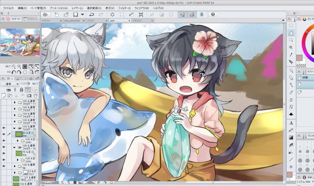Open the レイヤー(L) menu
This screenshot has height=186, width=314.
pos(78,8)
